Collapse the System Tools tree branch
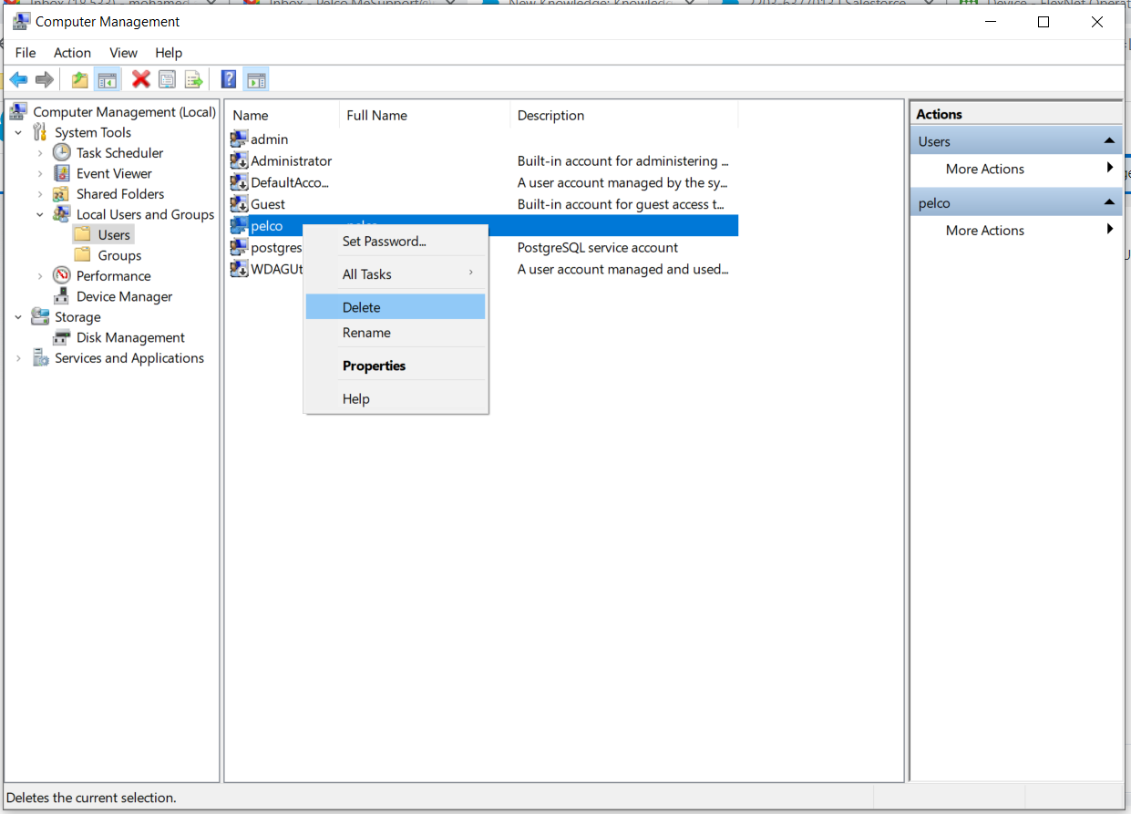This screenshot has width=1131, height=814. [x=18, y=132]
